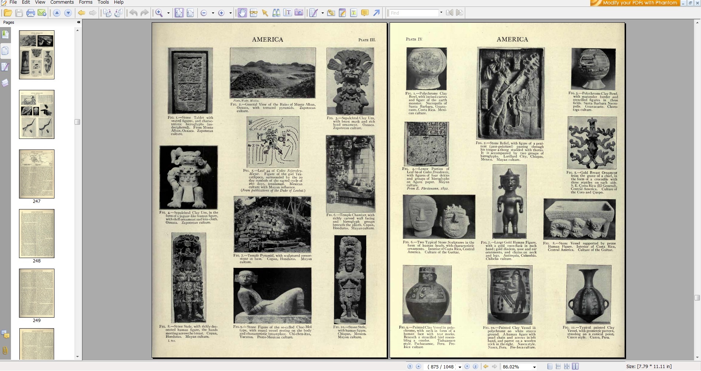Image resolution: width=701 pixels, height=371 pixels.
Task: Click the Email document icon
Action: coord(42,13)
